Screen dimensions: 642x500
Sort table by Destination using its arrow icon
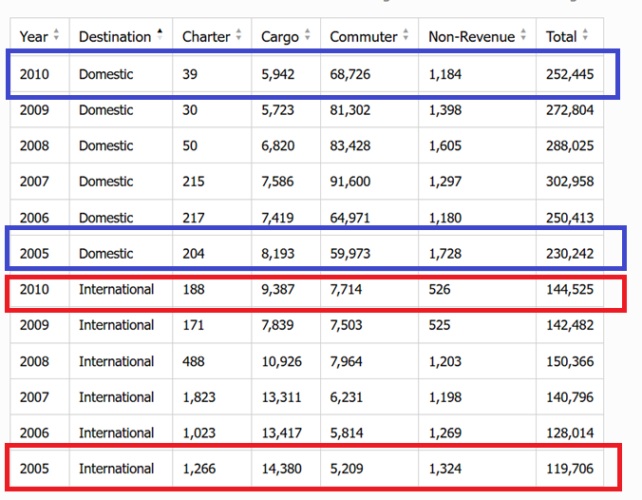[x=160, y=35]
